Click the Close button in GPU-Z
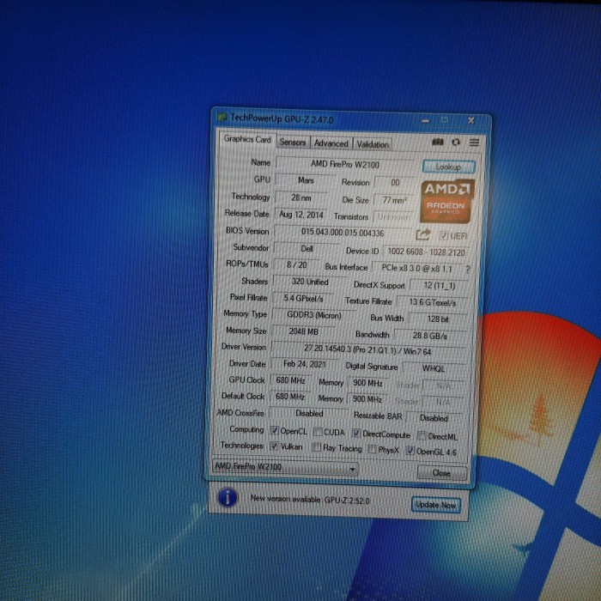Viewport: 601px width, 601px height. pyautogui.click(x=441, y=473)
